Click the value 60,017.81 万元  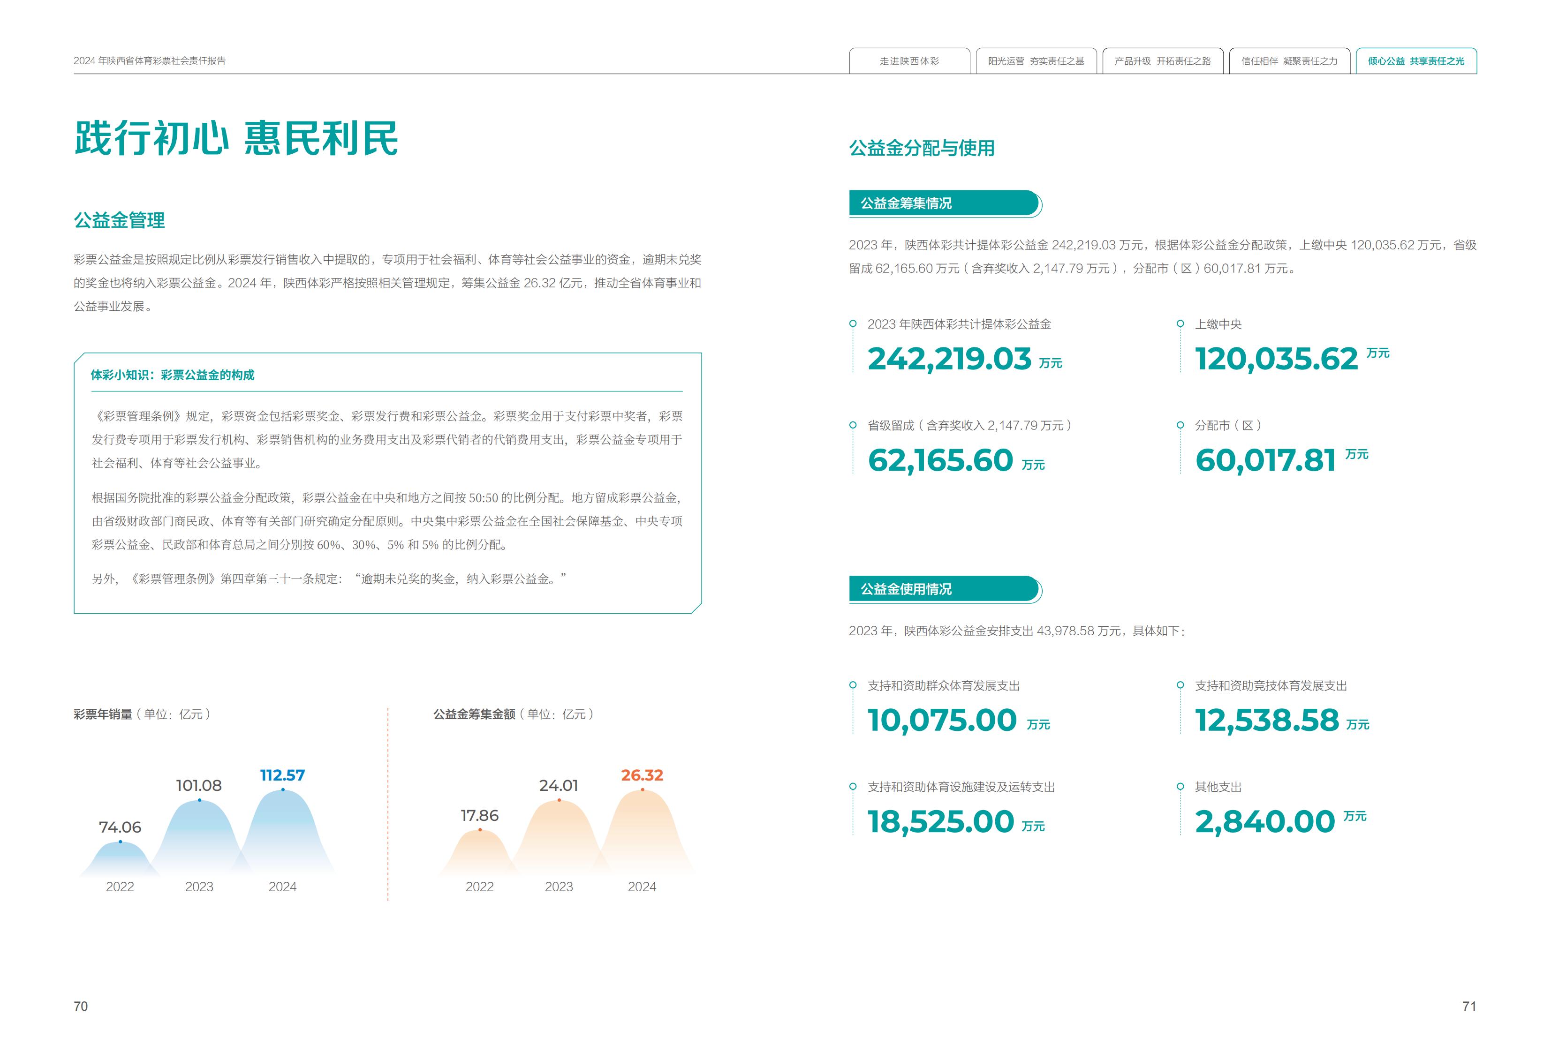(x=1281, y=460)
